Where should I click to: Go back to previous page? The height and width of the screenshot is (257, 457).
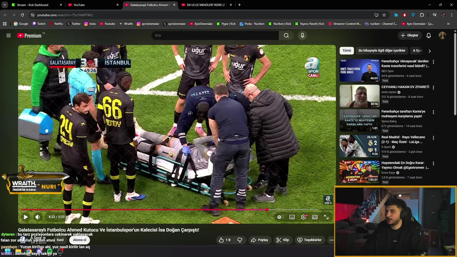(x=5, y=15)
